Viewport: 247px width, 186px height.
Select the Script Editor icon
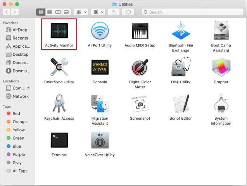coord(181,104)
